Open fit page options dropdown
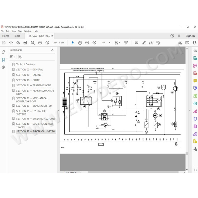 [117, 43]
